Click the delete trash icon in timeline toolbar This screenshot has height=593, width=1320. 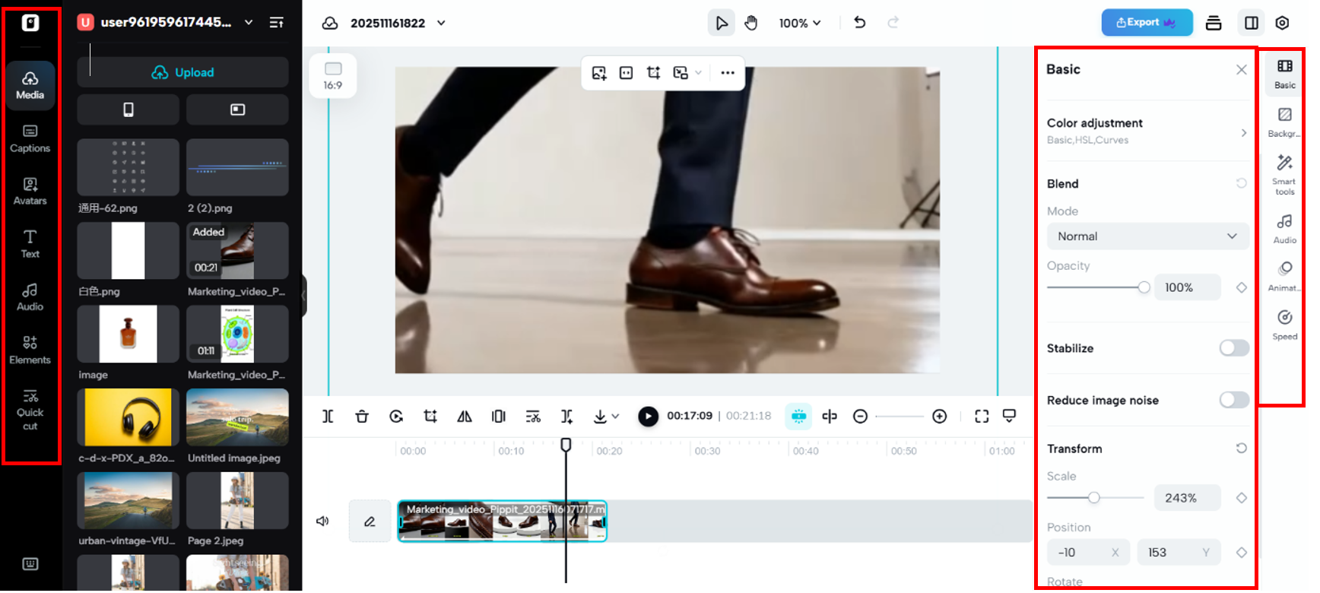[362, 416]
